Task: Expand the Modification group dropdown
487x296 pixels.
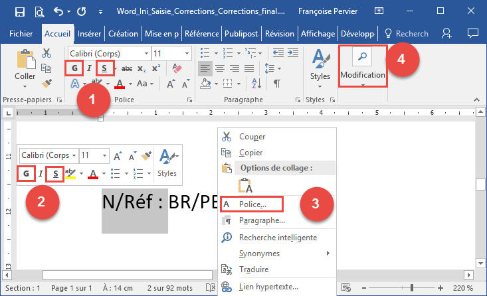Action: point(363,85)
